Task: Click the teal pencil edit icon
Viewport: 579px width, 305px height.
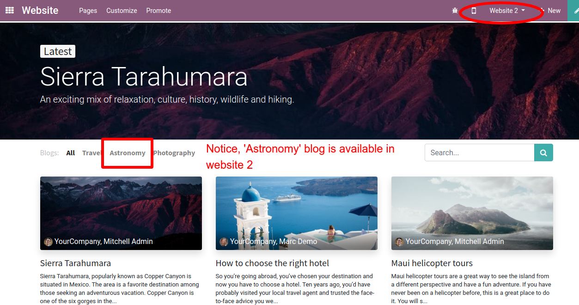Action: [574, 11]
